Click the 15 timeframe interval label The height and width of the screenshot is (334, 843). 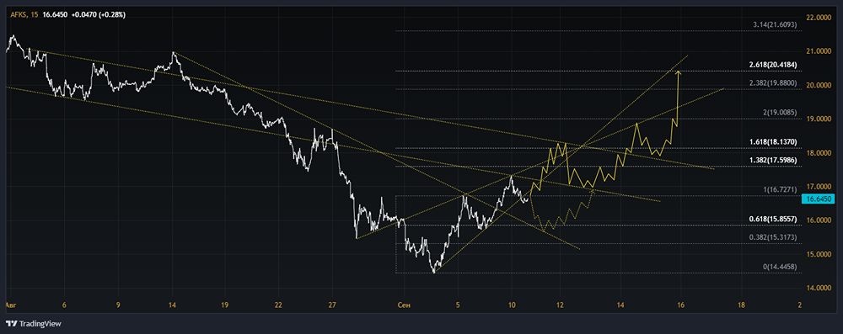35,15
